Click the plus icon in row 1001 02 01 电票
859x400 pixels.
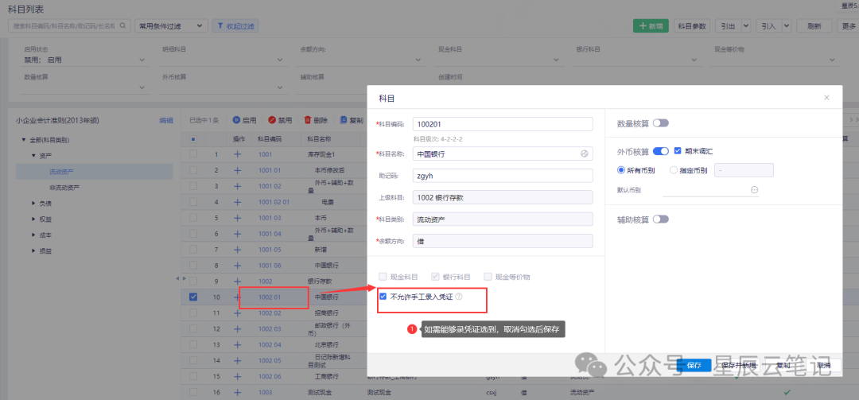coord(238,202)
